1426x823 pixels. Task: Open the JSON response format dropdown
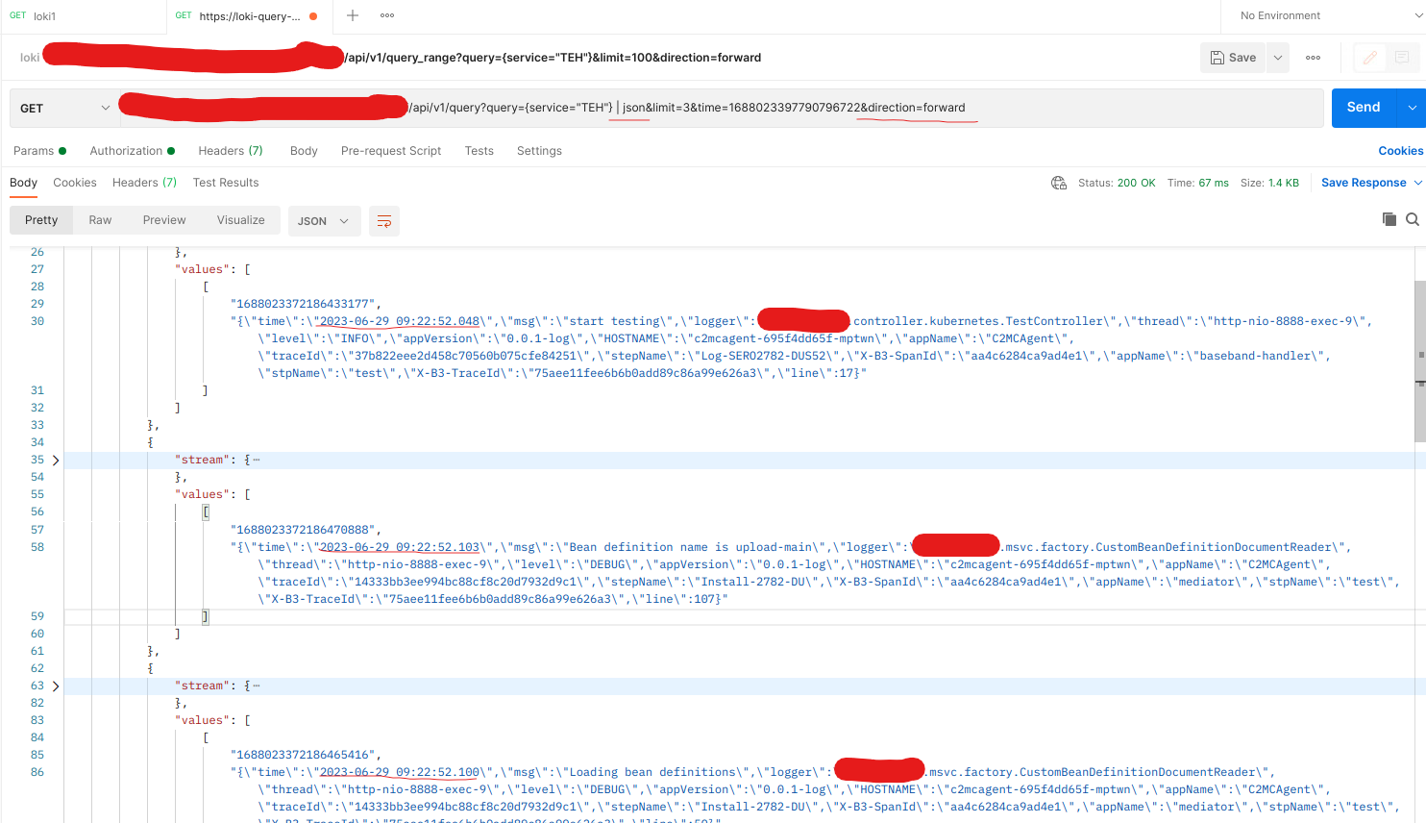[x=324, y=220]
